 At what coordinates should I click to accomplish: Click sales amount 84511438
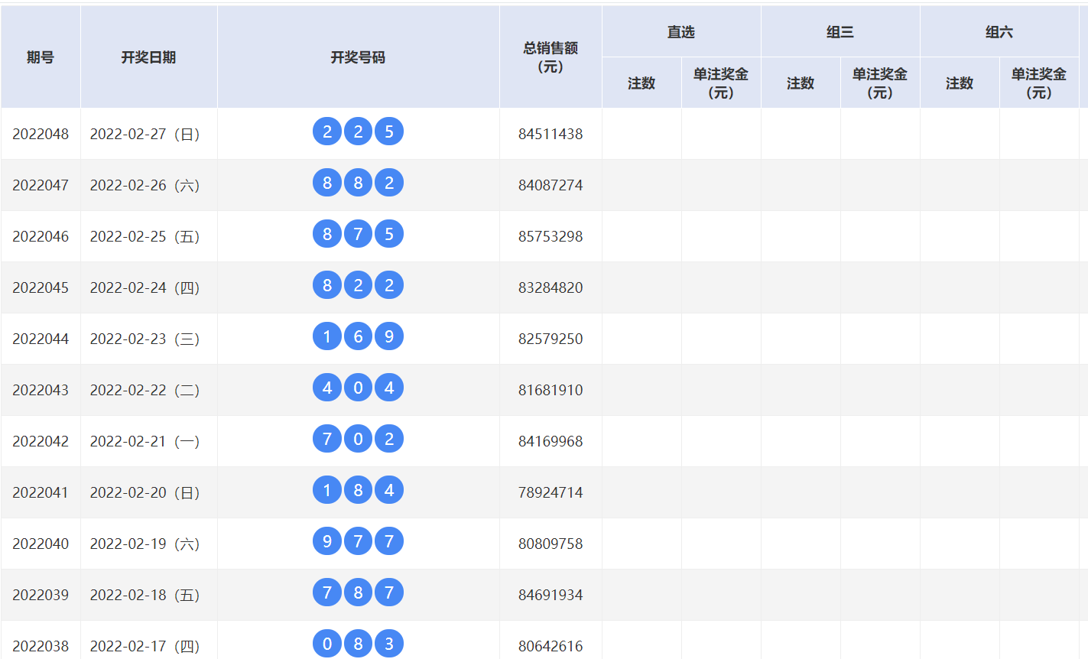pos(550,134)
